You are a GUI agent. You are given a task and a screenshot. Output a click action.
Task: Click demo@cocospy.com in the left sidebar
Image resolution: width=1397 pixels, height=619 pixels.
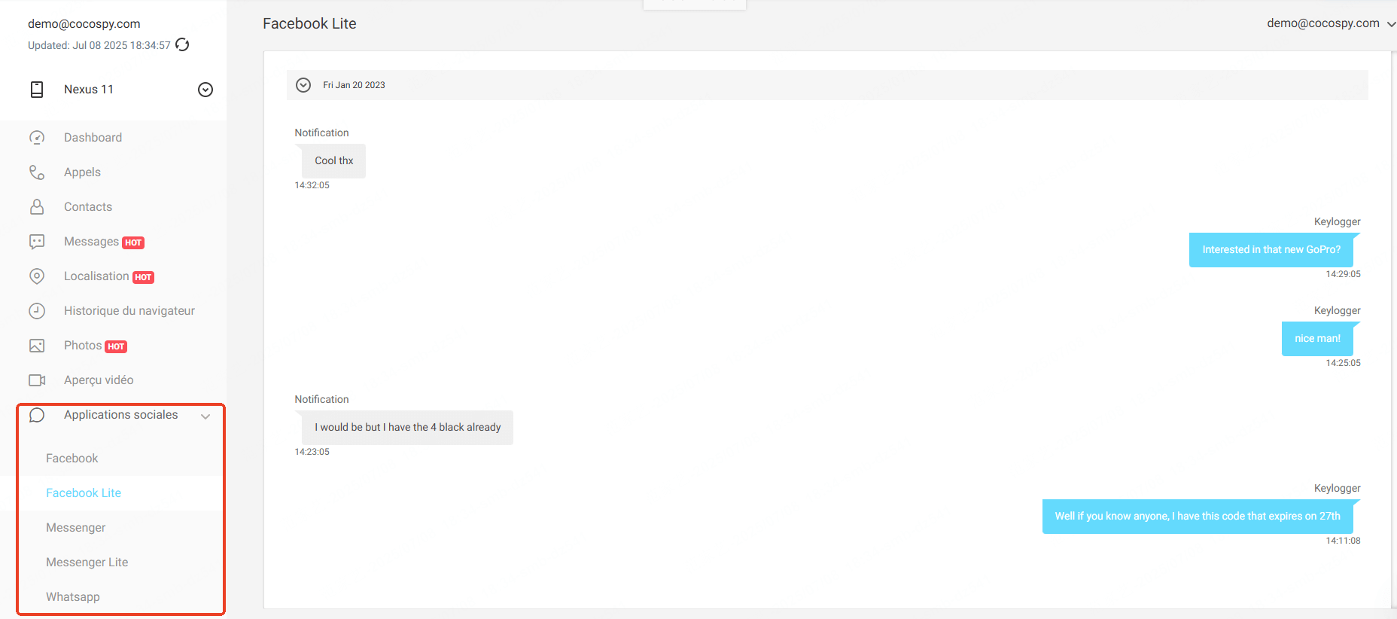84,24
